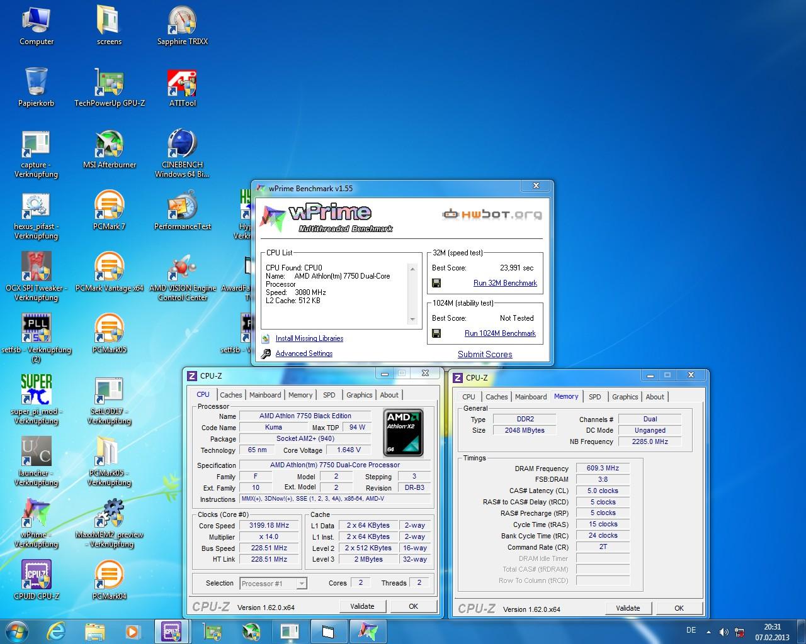The height and width of the screenshot is (644, 806).
Task: Click Validate in left CPU-Z window
Action: (x=362, y=606)
